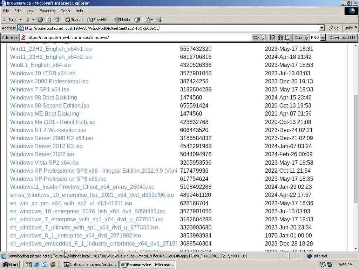The image size is (359, 269).
Task: Click Browservice taskbar button
Action: pos(148,265)
